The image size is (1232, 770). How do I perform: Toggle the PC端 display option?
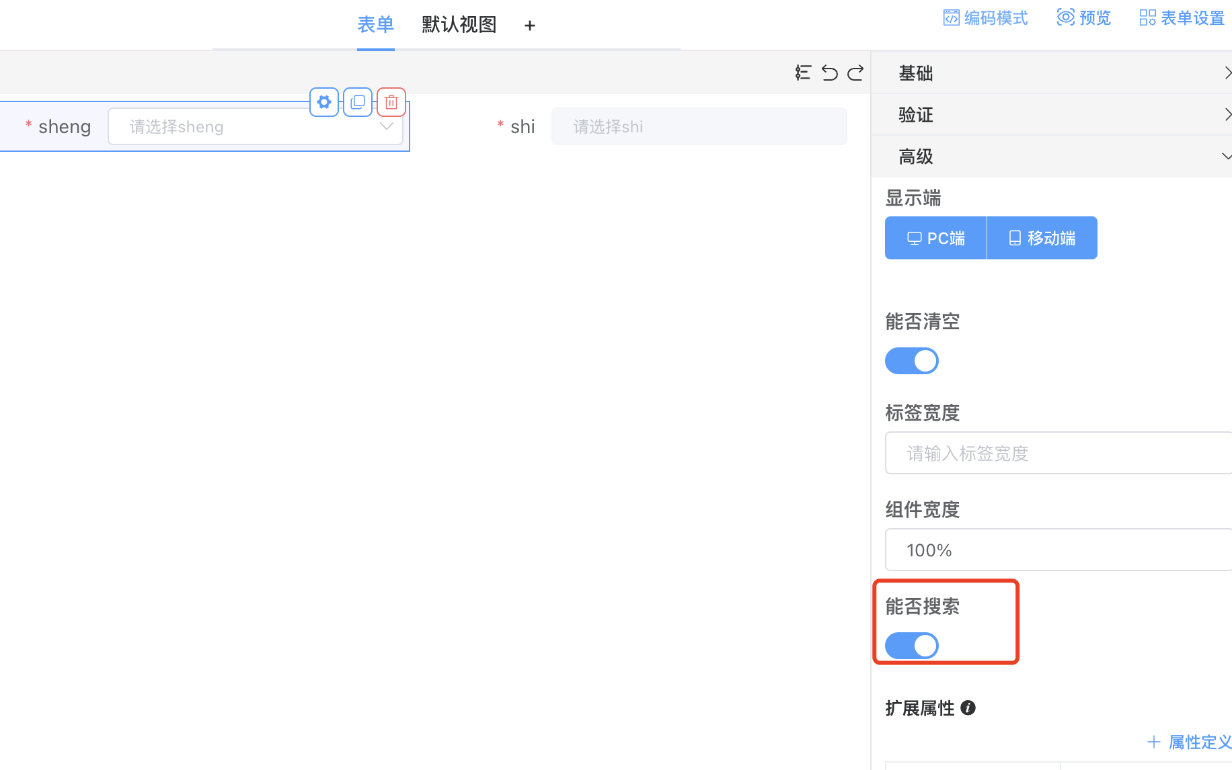(935, 238)
